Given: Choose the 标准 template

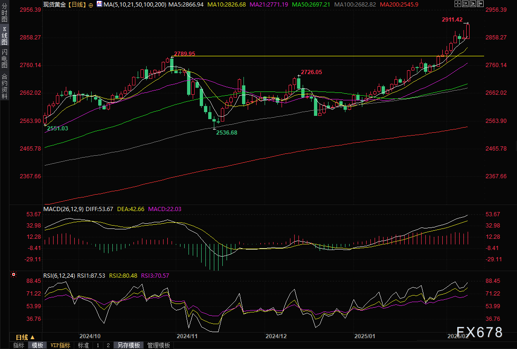Looking at the screenshot, I should [x=83, y=345].
